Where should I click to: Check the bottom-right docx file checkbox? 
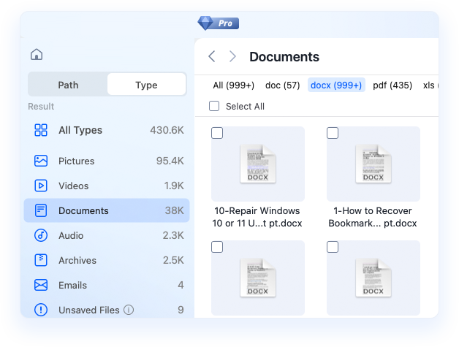click(x=333, y=247)
